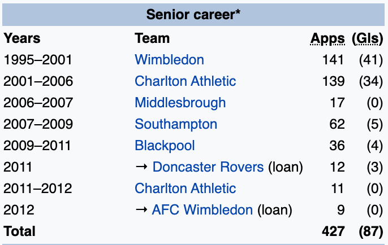Follow the Middlesbrough team link

point(180,102)
